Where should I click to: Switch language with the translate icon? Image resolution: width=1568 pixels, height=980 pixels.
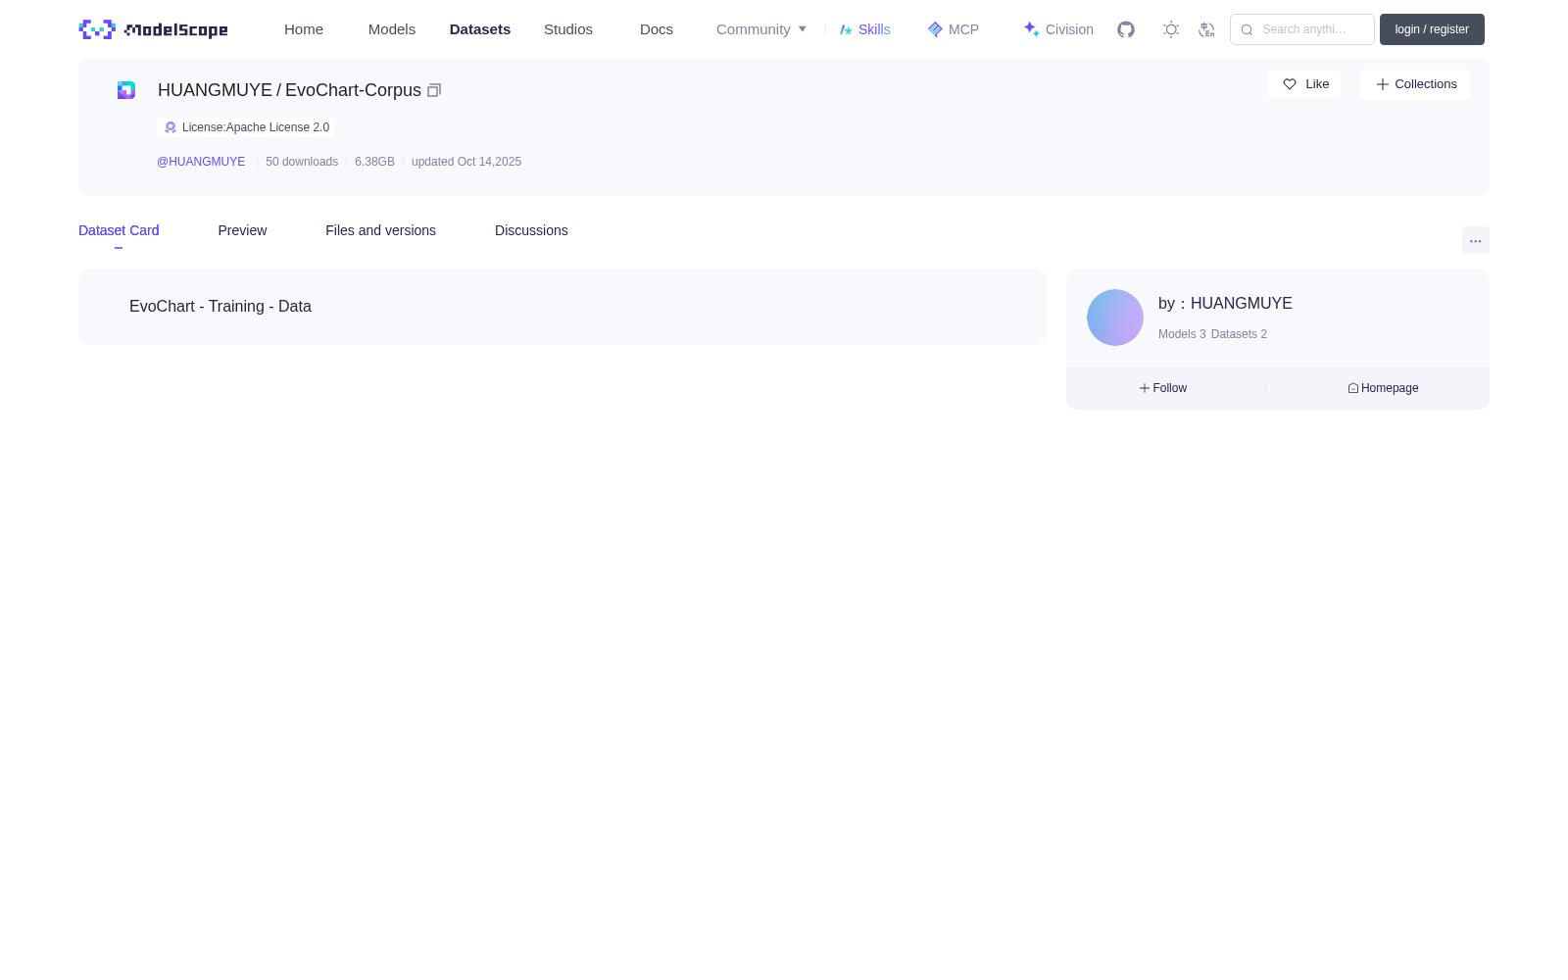[1207, 29]
